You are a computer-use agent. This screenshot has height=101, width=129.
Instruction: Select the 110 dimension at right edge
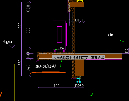click(126, 51)
